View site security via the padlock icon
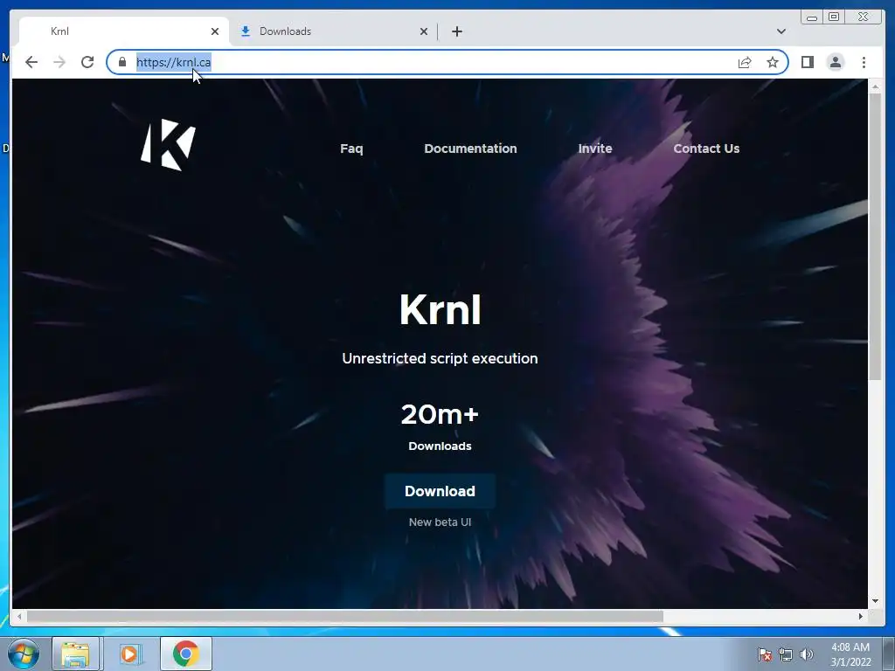This screenshot has width=895, height=671. tap(122, 62)
